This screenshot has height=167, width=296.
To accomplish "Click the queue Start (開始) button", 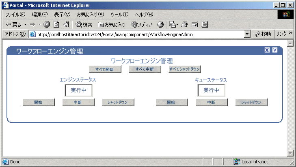I will pos(172,103).
